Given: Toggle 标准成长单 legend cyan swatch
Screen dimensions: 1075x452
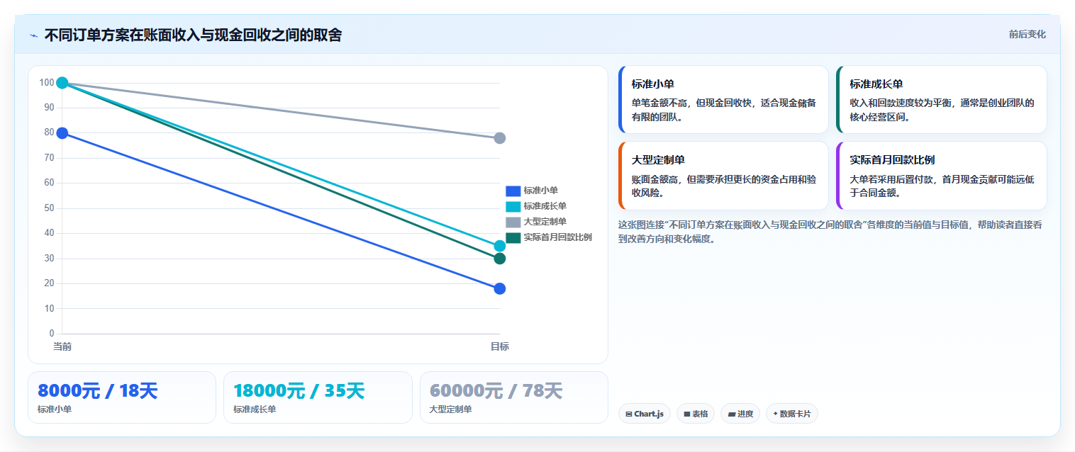Looking at the screenshot, I should point(513,206).
